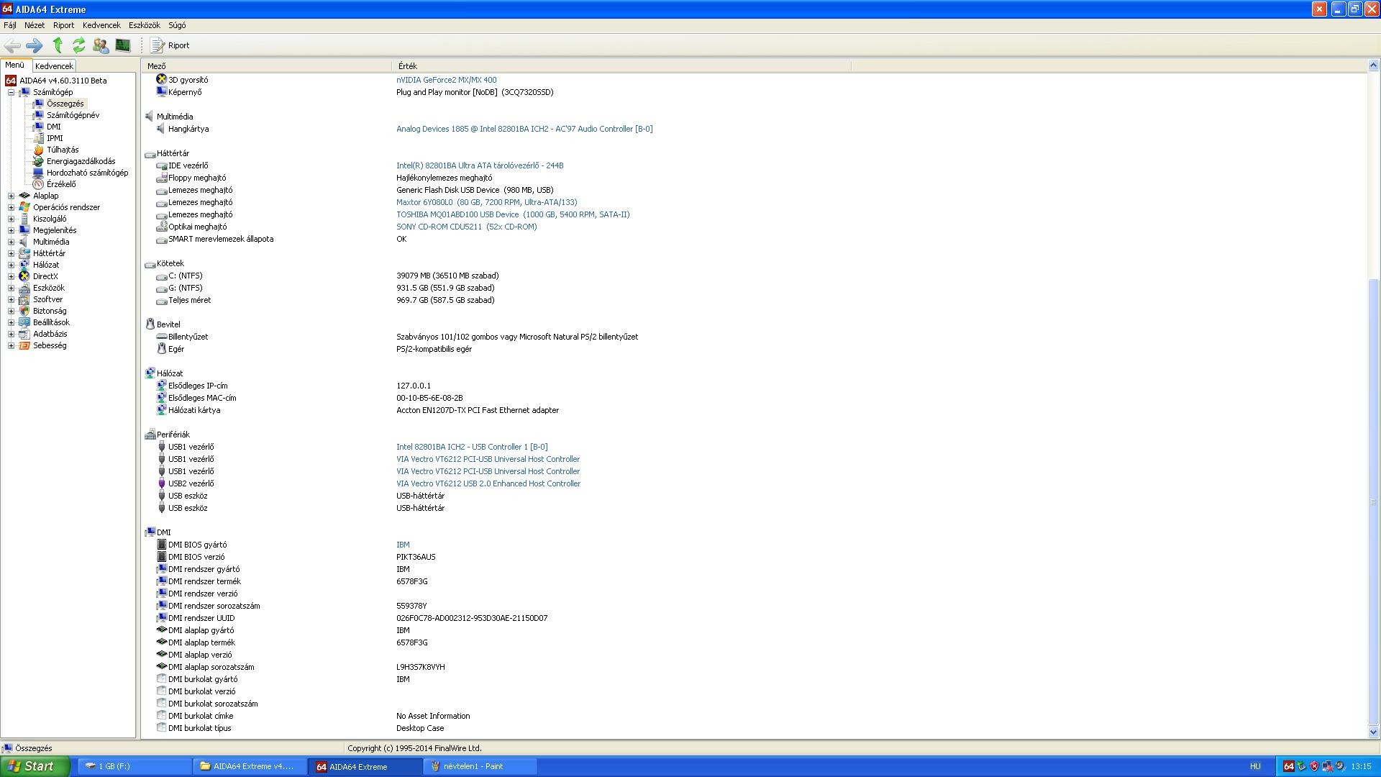This screenshot has height=777, width=1381.
Task: Click the Windows Start button
Action: [35, 766]
